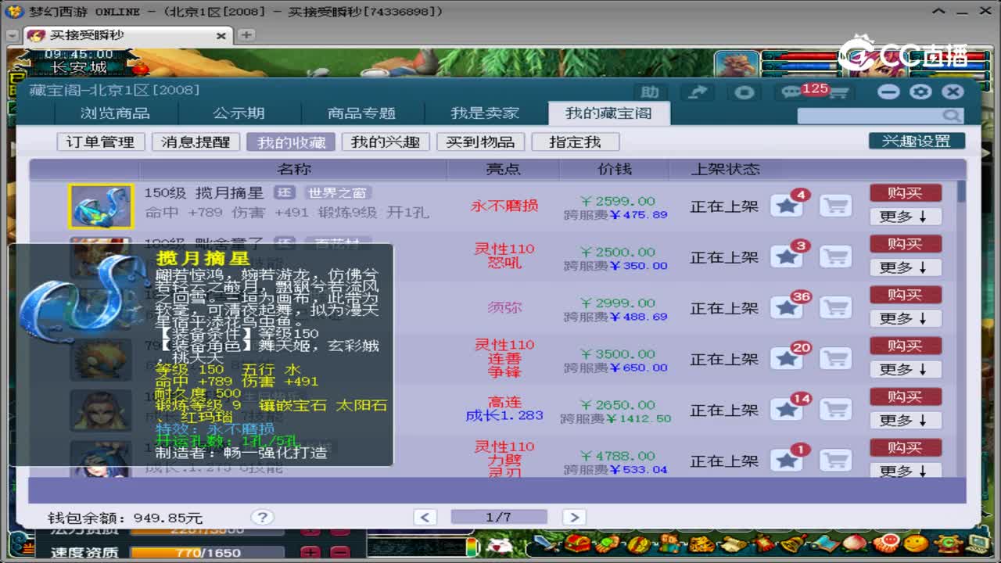
Task: Click 购买 for the ¥2999.00 item
Action: pyautogui.click(x=906, y=295)
